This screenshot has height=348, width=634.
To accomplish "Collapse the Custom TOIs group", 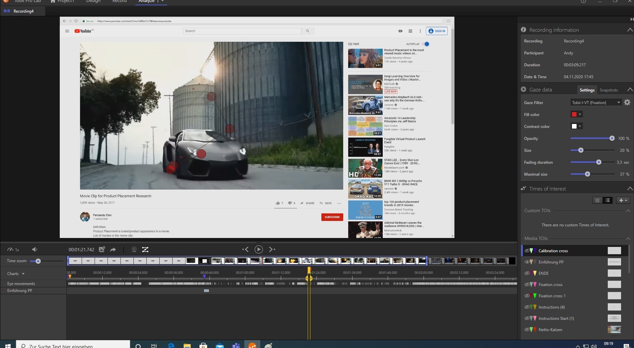I will click(x=628, y=211).
